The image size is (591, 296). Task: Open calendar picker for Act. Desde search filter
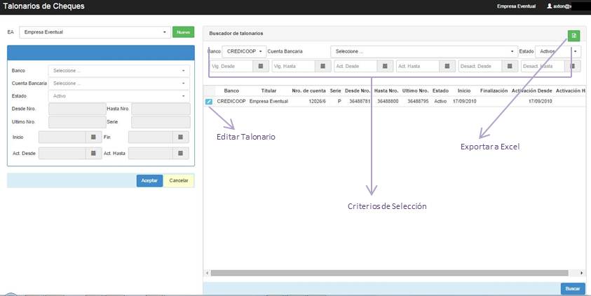pos(385,66)
